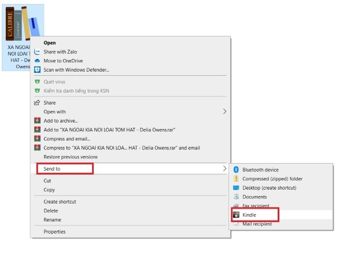Choose Mail recipient in Send to list
Image resolution: width=347 pixels, height=255 pixels.
click(259, 223)
